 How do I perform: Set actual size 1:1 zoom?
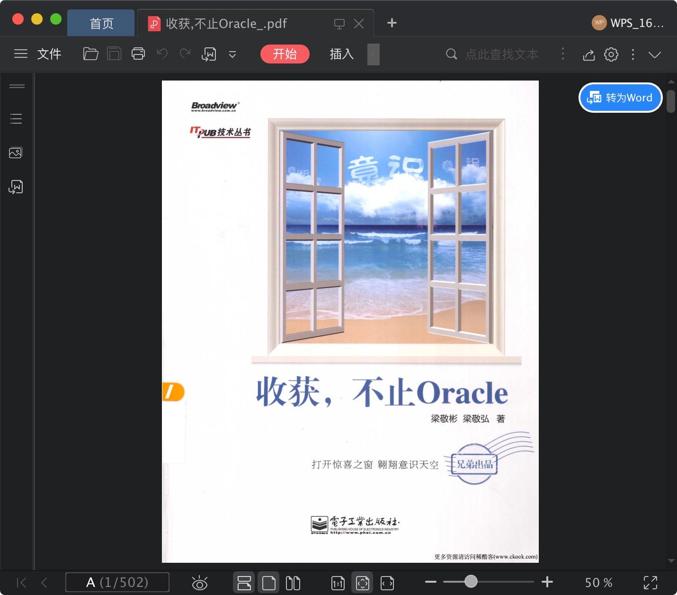338,583
